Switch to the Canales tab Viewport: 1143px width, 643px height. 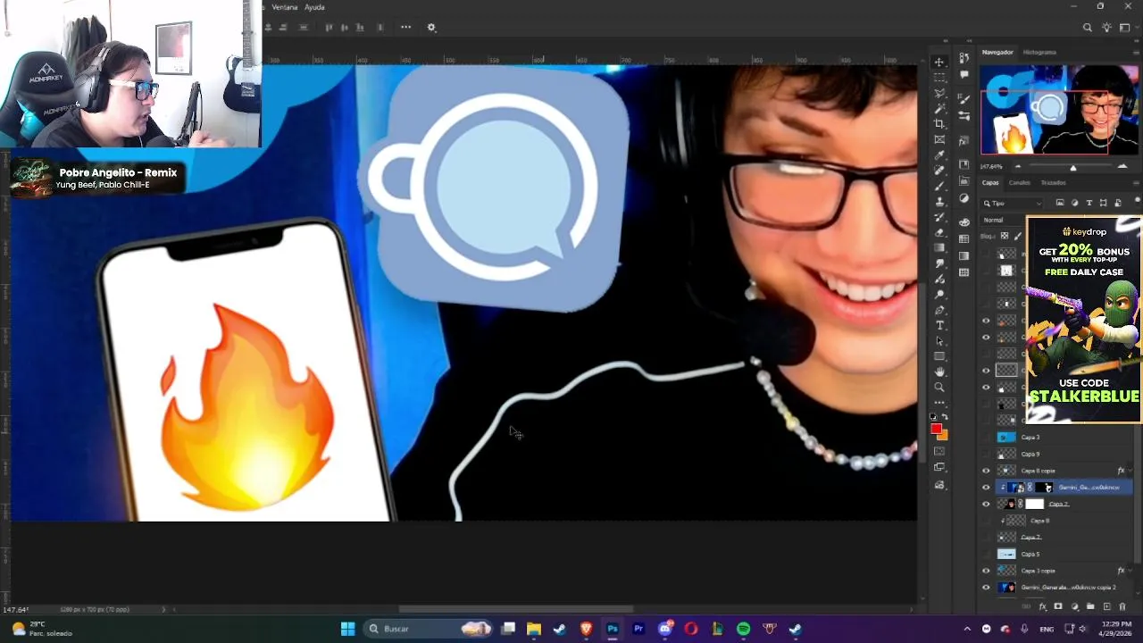coord(1019,182)
